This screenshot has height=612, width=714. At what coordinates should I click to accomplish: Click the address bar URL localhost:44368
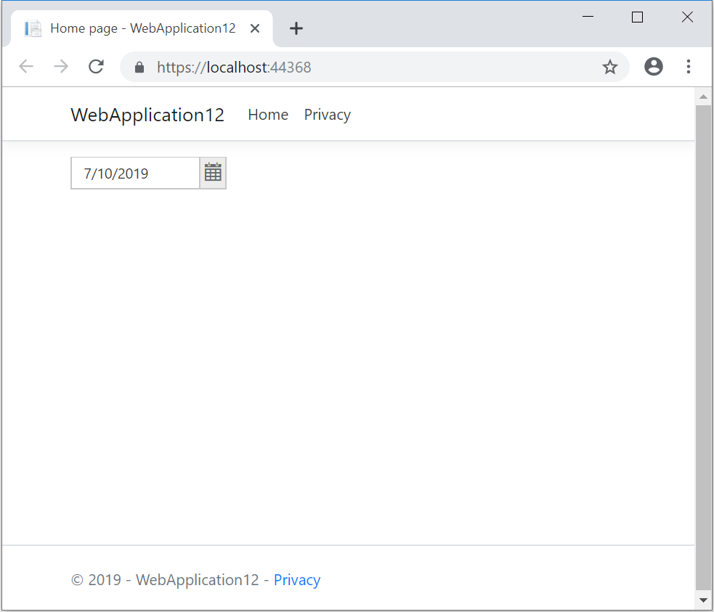pos(234,68)
